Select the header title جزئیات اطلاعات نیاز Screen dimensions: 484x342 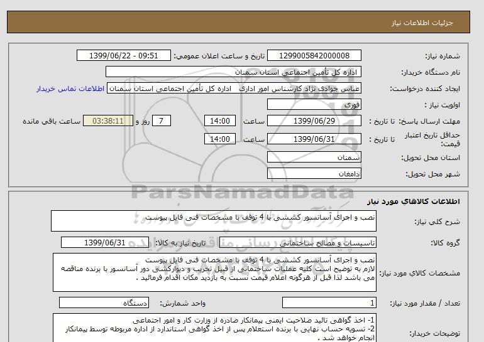point(422,23)
